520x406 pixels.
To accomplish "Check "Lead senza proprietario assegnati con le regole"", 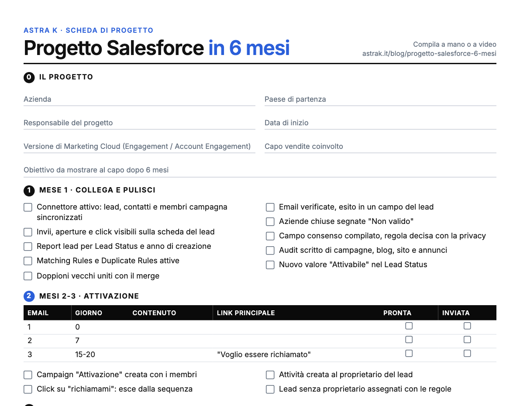I will coord(270,389).
